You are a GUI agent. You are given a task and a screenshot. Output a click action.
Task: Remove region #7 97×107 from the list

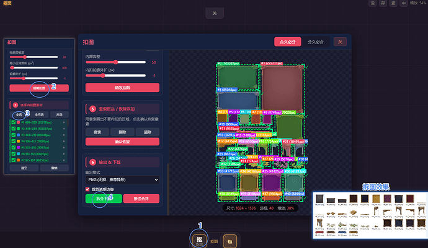click(x=64, y=160)
